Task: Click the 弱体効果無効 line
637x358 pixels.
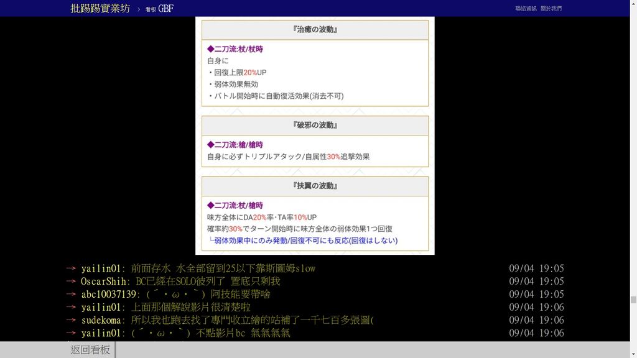Action: coord(233,85)
